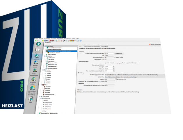
Task: Click the black monitor-shaped toolbar icon
Action: (64, 41)
